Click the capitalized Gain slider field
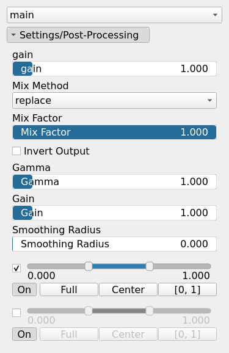 coord(114,213)
